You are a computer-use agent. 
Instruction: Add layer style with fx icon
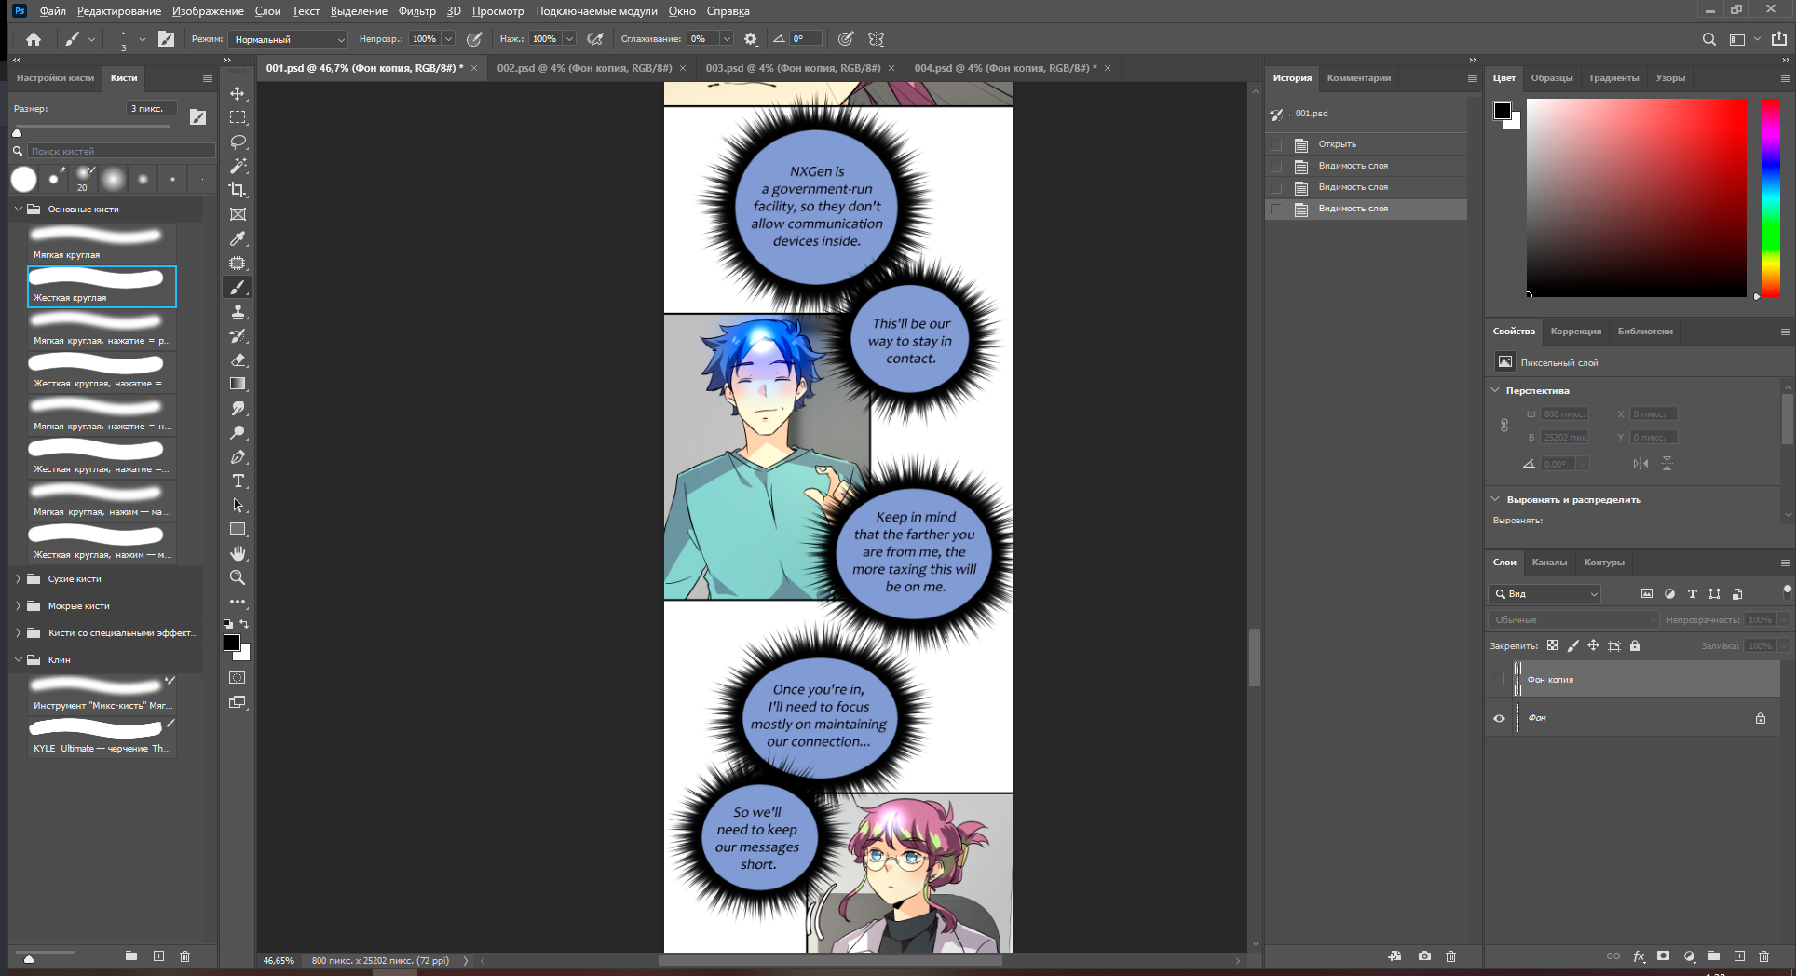coord(1639,956)
